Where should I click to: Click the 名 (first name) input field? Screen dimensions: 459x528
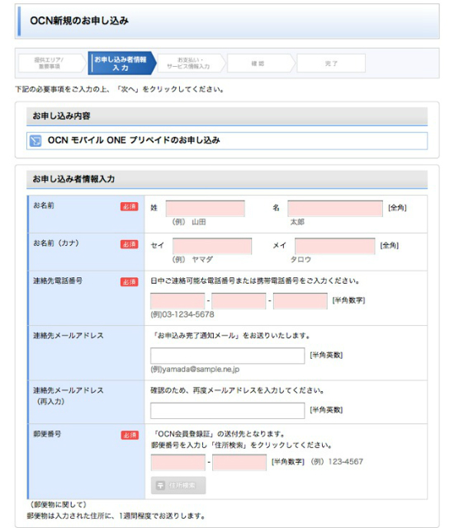click(x=335, y=209)
